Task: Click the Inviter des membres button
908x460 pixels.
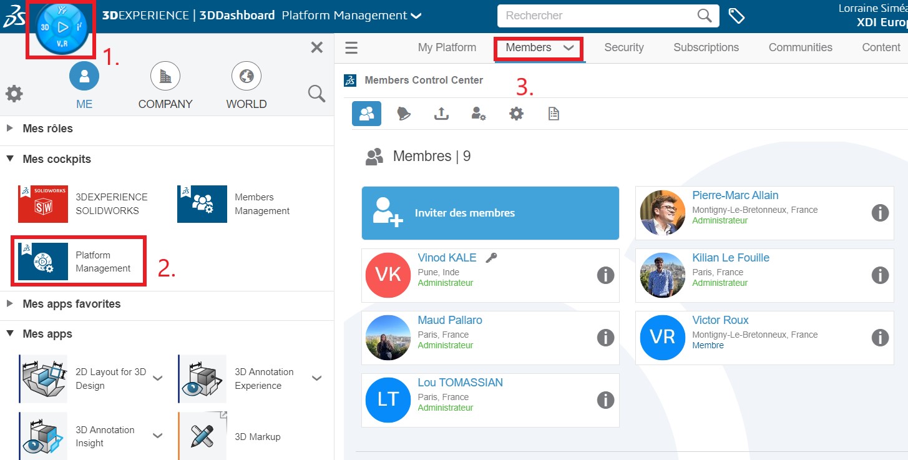Action: (x=490, y=213)
